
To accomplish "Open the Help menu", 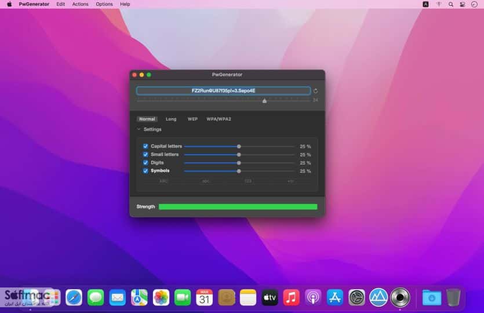I will pyautogui.click(x=125, y=4).
